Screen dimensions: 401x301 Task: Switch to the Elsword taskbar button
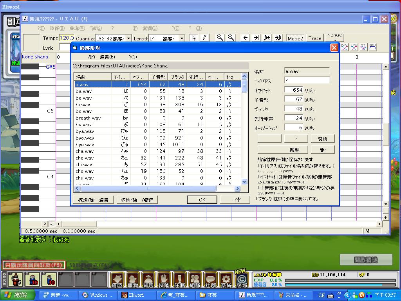137,295
